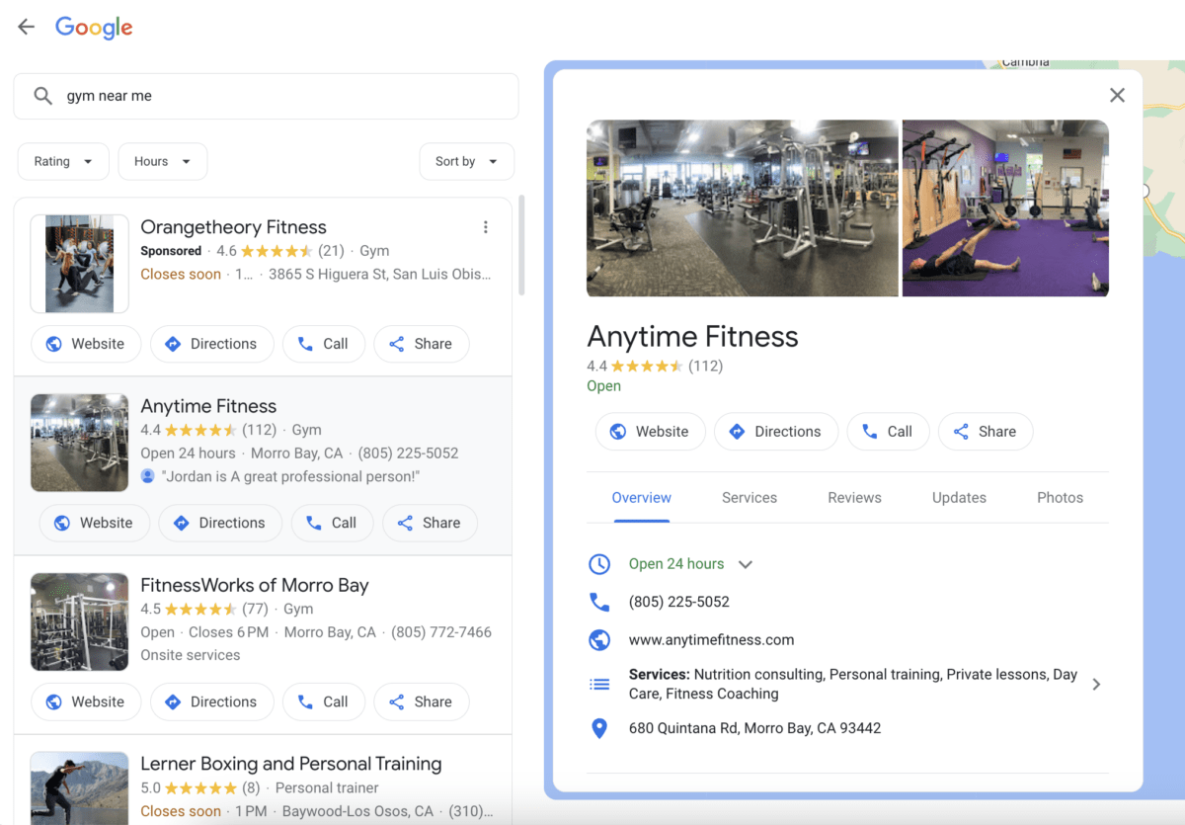
Task: Click the location pin beside 680 Quintana Rd
Action: 599,728
